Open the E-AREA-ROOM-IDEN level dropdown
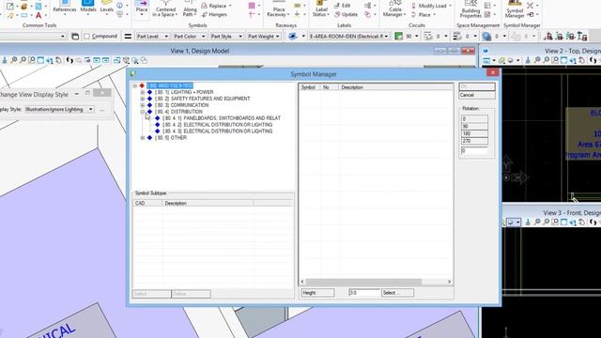The image size is (601, 338). (348, 36)
